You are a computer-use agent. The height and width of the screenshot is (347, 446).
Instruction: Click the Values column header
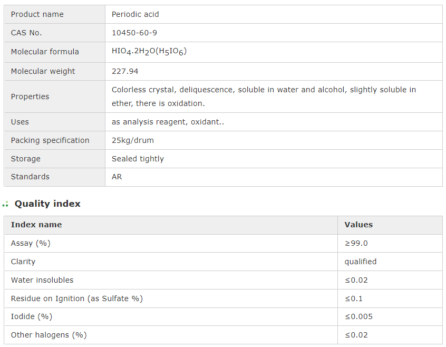point(358,225)
